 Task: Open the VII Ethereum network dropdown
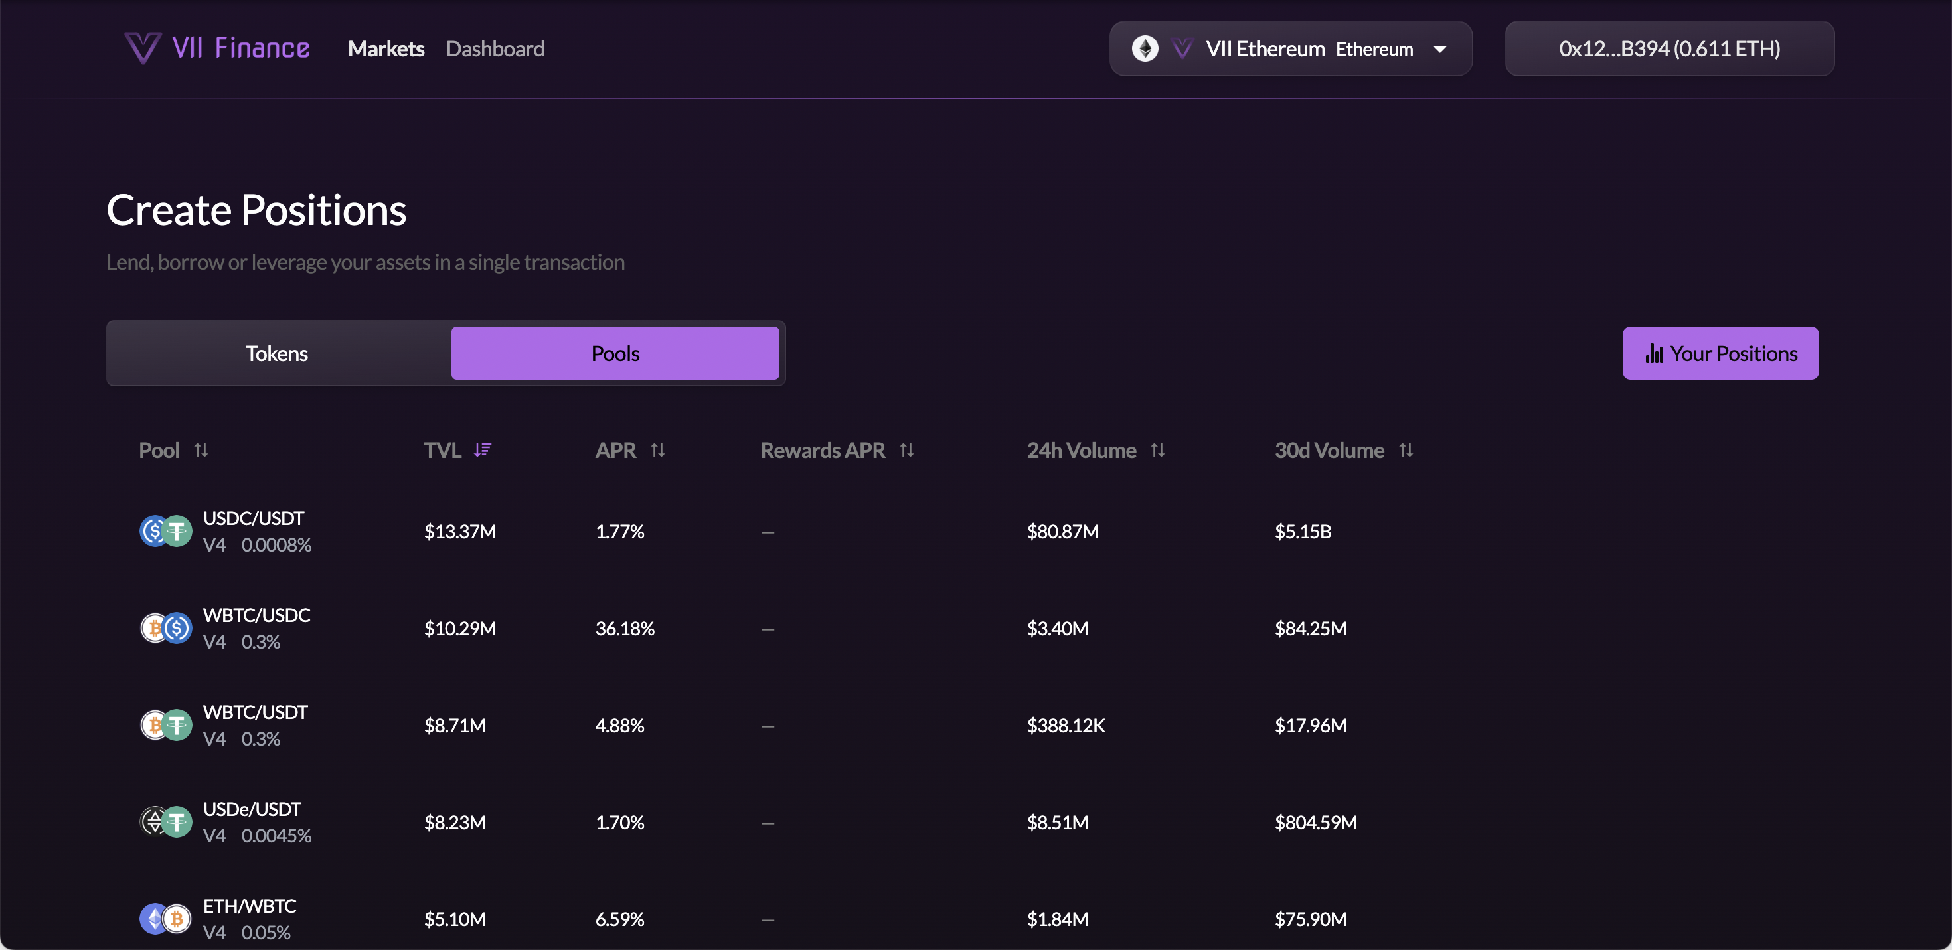[x=1291, y=48]
